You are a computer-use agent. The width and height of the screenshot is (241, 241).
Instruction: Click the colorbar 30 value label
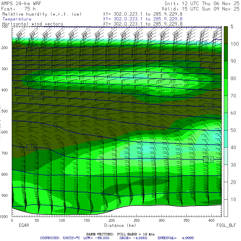pyautogui.click(x=233, y=165)
